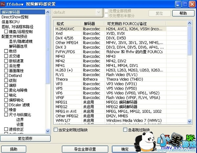Toggle 当安全时跳过除块 checkbox
The width and height of the screenshot is (197, 153).
55,130
